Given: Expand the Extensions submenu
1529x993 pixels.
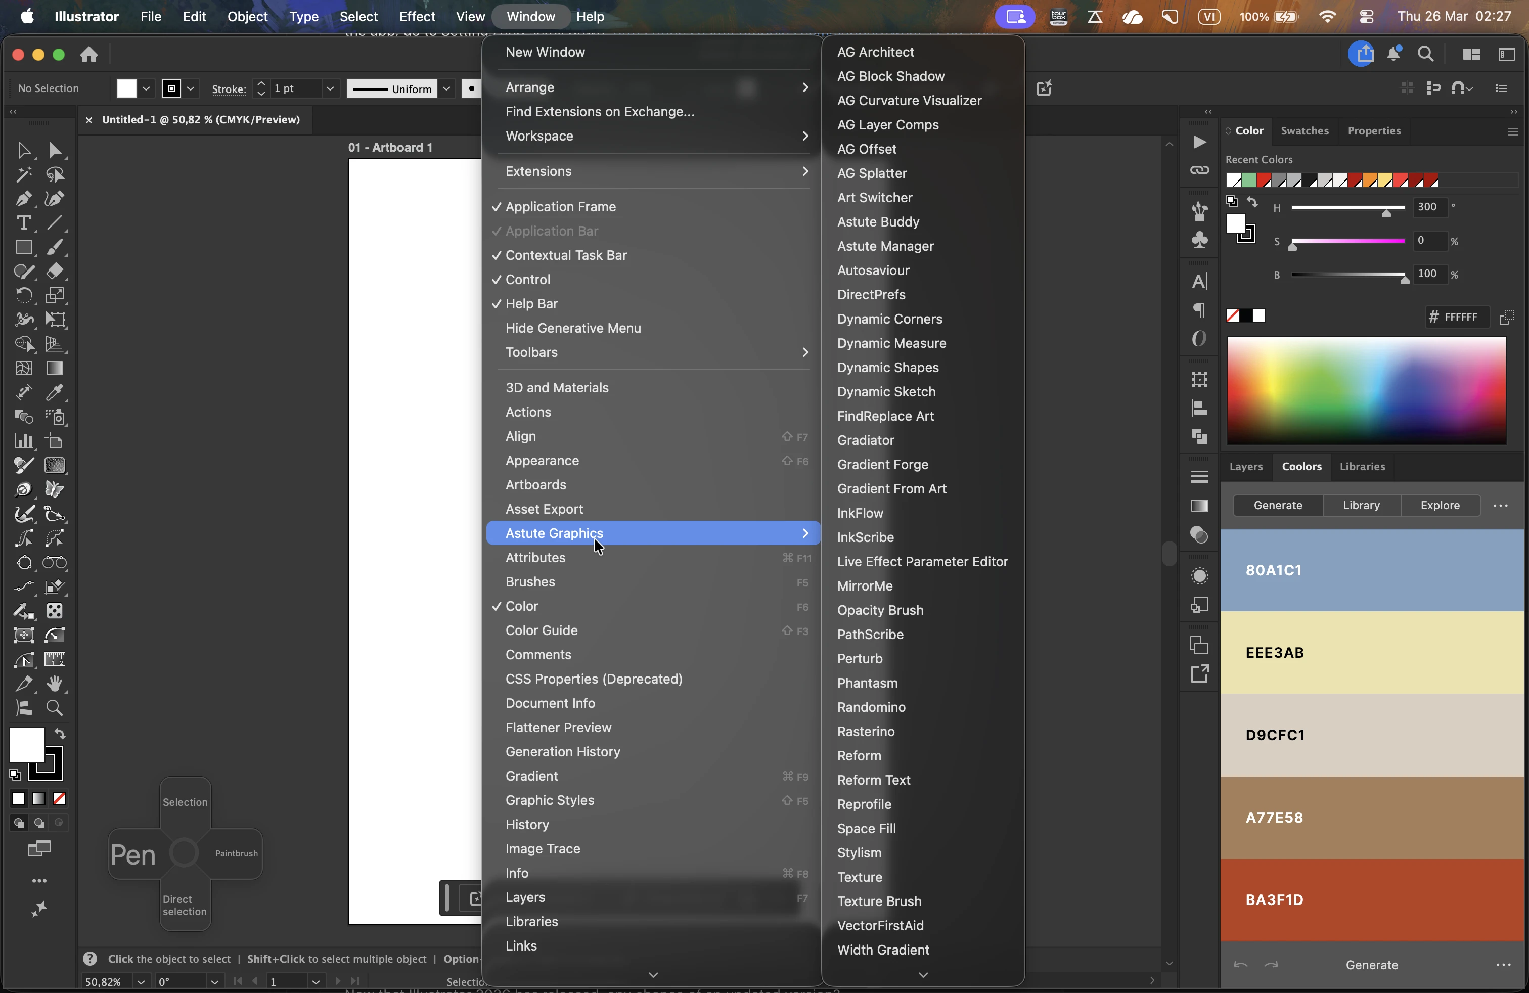Looking at the screenshot, I should click(x=653, y=171).
